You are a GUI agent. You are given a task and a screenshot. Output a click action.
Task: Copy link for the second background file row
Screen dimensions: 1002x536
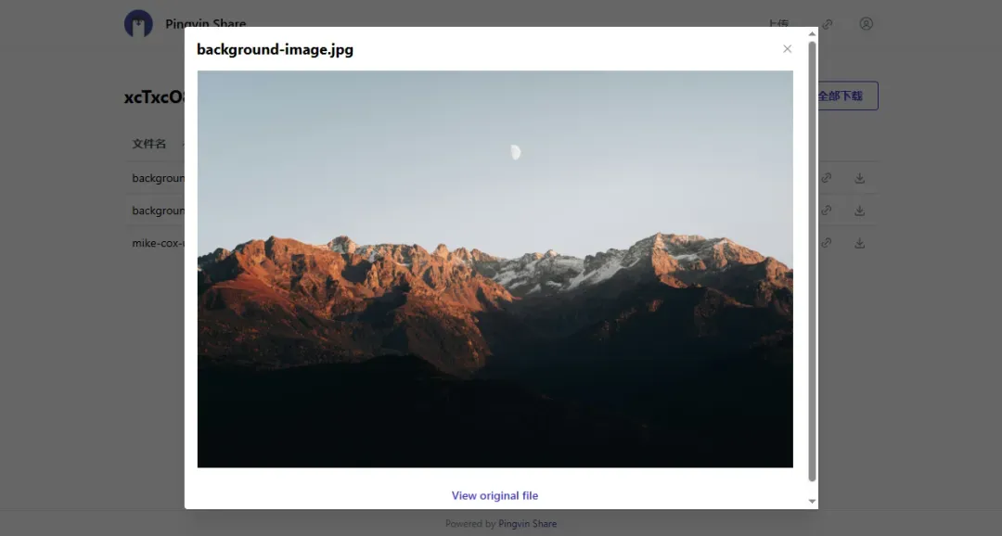[x=827, y=211]
